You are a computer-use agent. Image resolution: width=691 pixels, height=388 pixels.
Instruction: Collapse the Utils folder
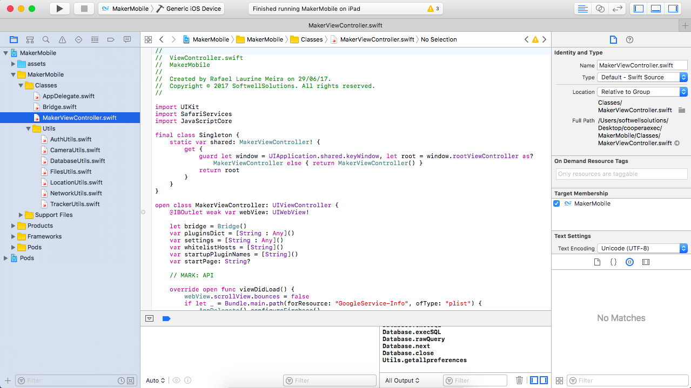(x=29, y=128)
